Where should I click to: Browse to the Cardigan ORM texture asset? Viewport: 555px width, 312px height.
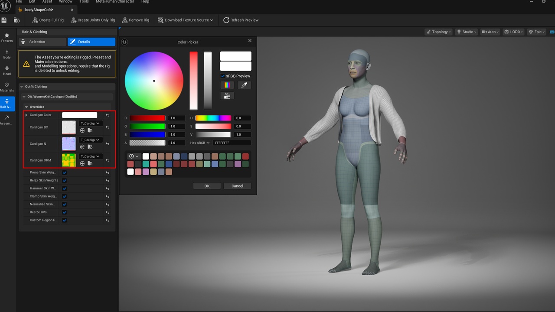(x=90, y=163)
